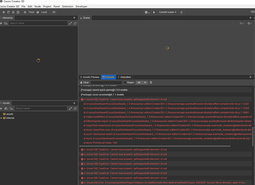
Task: Focus the console filter text field
Action: (106, 83)
